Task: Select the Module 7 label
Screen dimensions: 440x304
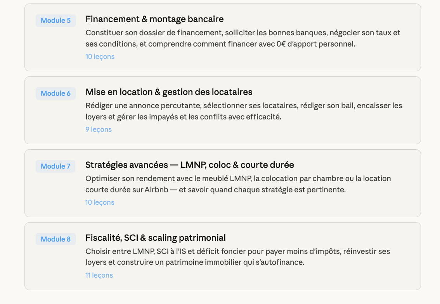Action: (55, 166)
